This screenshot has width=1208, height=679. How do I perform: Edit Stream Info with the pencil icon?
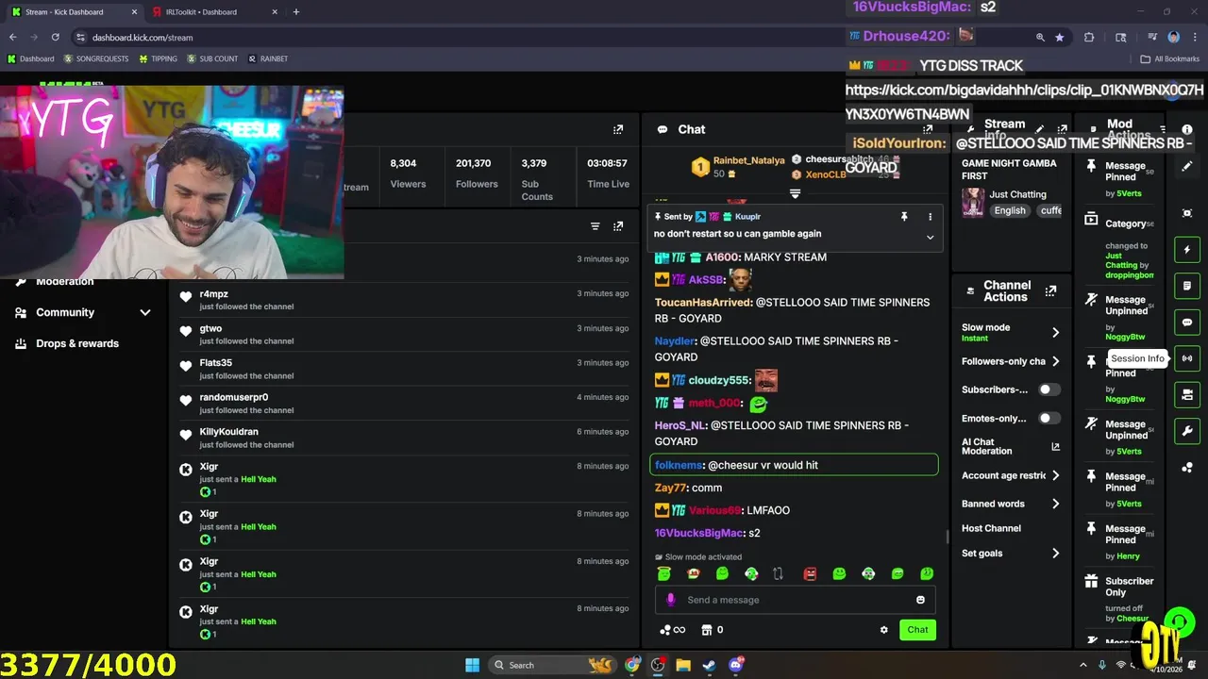point(1040,129)
